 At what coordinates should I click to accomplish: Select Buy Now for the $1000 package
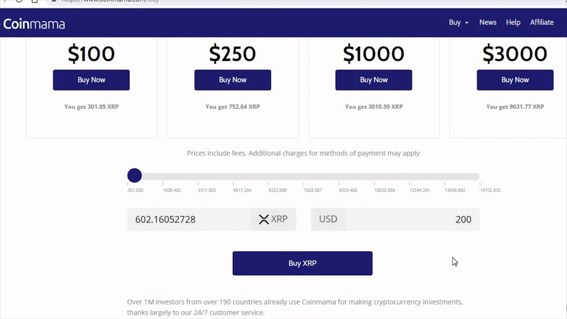373,80
